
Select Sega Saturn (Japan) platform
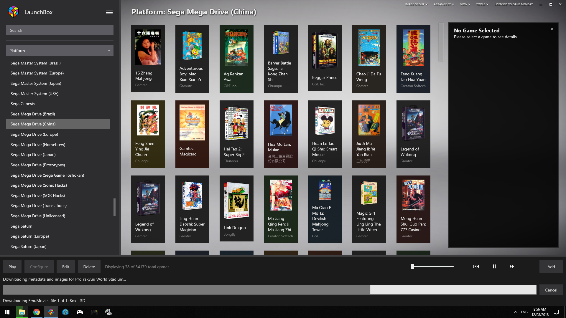point(58,246)
